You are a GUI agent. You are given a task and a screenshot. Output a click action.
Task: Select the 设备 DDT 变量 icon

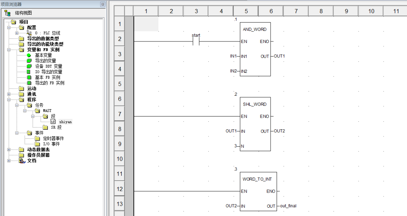29,66
